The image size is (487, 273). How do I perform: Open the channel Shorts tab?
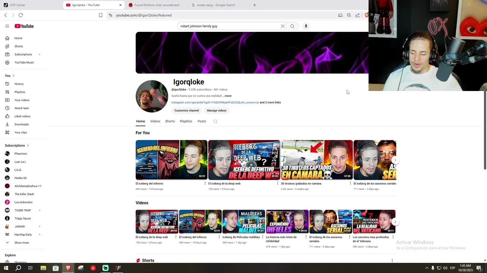(170, 121)
